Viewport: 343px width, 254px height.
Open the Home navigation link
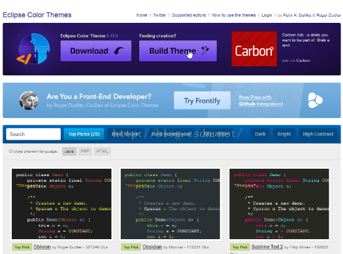[x=142, y=15]
